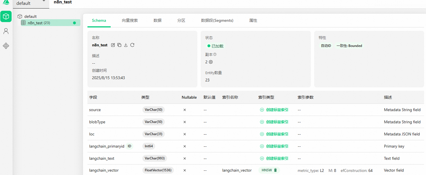Click the Metadata JSON field description
Image resolution: width=426 pixels, height=175 pixels.
point(402,134)
